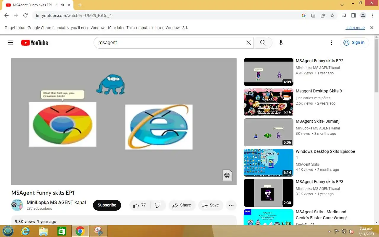
Task: Bookmark this tab with the star
Action: coord(332,15)
